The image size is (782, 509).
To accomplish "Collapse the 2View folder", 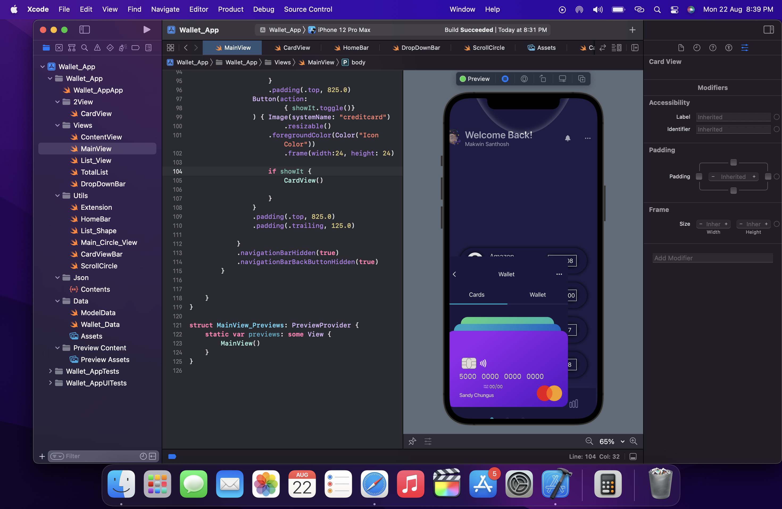I will [57, 102].
